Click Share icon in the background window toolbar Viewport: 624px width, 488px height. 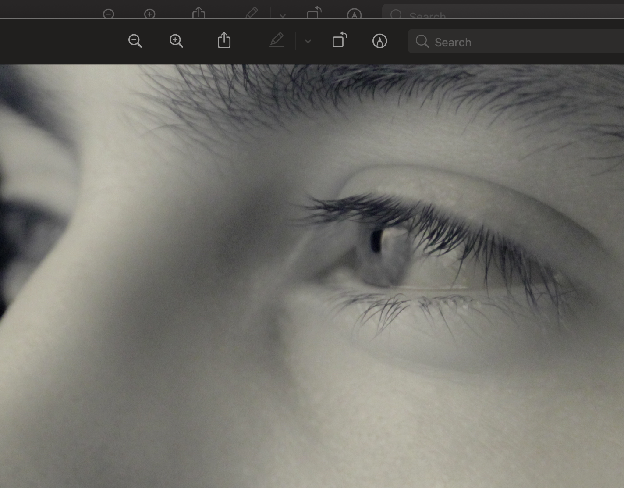[x=199, y=13]
